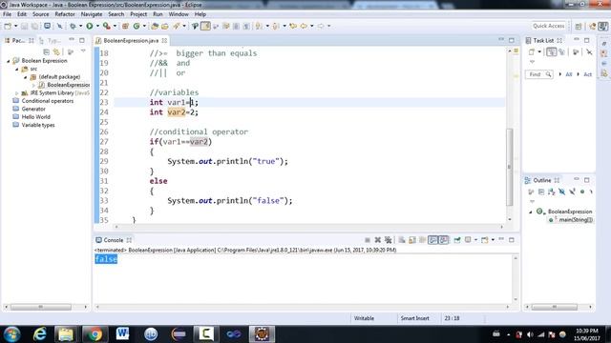This screenshot has height=343, width=611.
Task: Open the File menu
Action: tap(7, 14)
